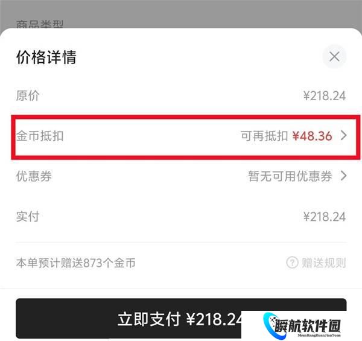Select the 优惠券 label

point(34,176)
